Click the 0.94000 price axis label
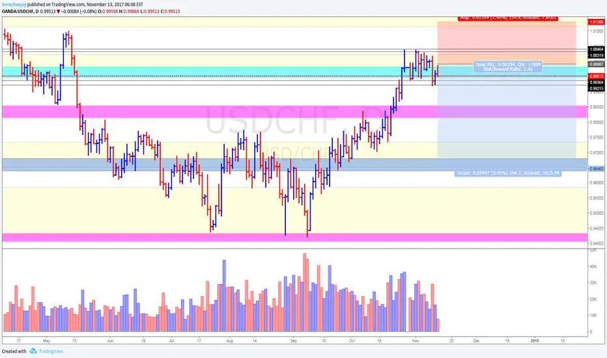This screenshot has width=607, height=358. click(x=597, y=243)
